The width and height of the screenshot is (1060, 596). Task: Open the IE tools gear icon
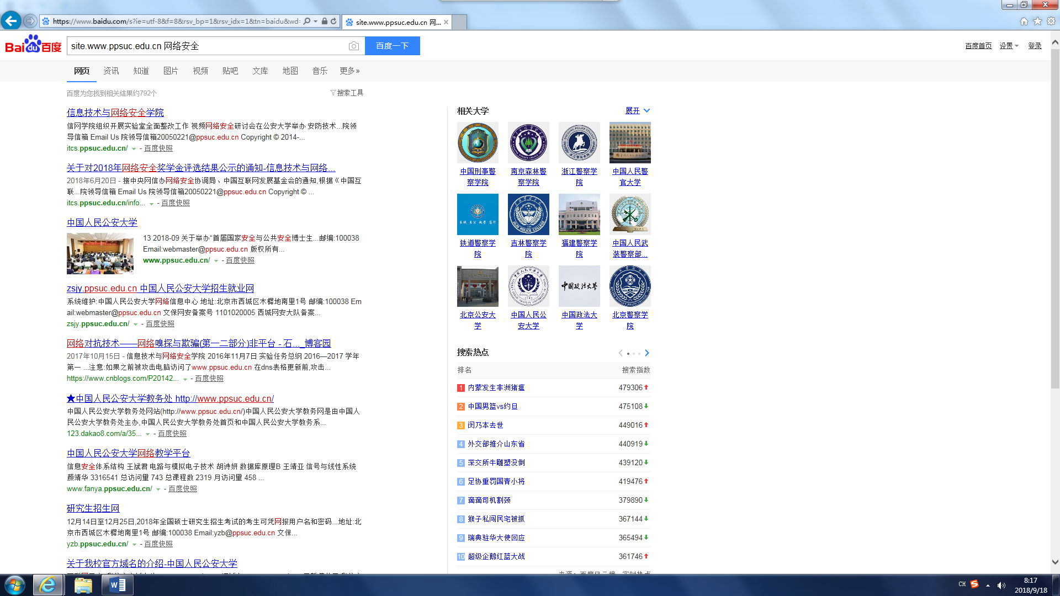tap(1051, 21)
